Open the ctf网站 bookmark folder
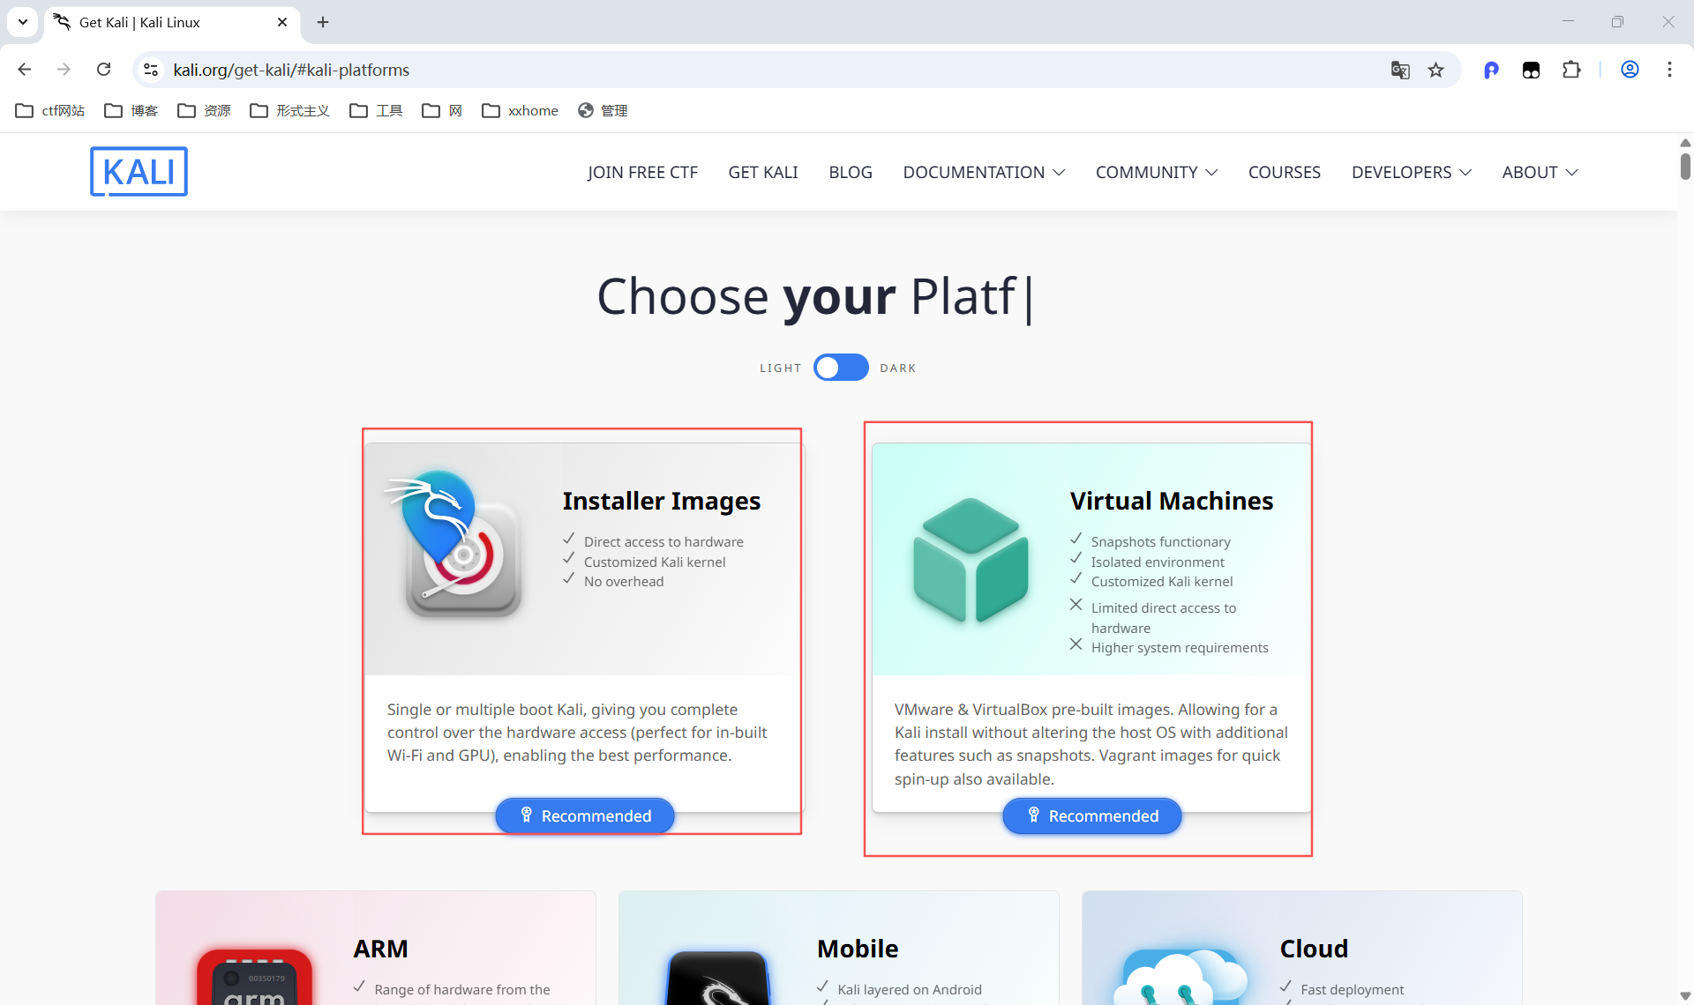This screenshot has height=1005, width=1694. pyautogui.click(x=50, y=110)
